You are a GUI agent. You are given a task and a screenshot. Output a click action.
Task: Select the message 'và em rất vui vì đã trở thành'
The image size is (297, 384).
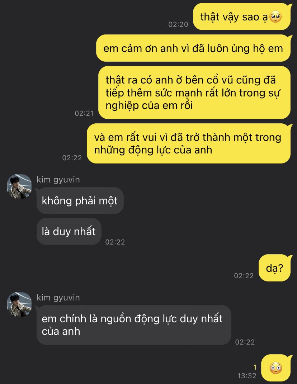(x=189, y=143)
